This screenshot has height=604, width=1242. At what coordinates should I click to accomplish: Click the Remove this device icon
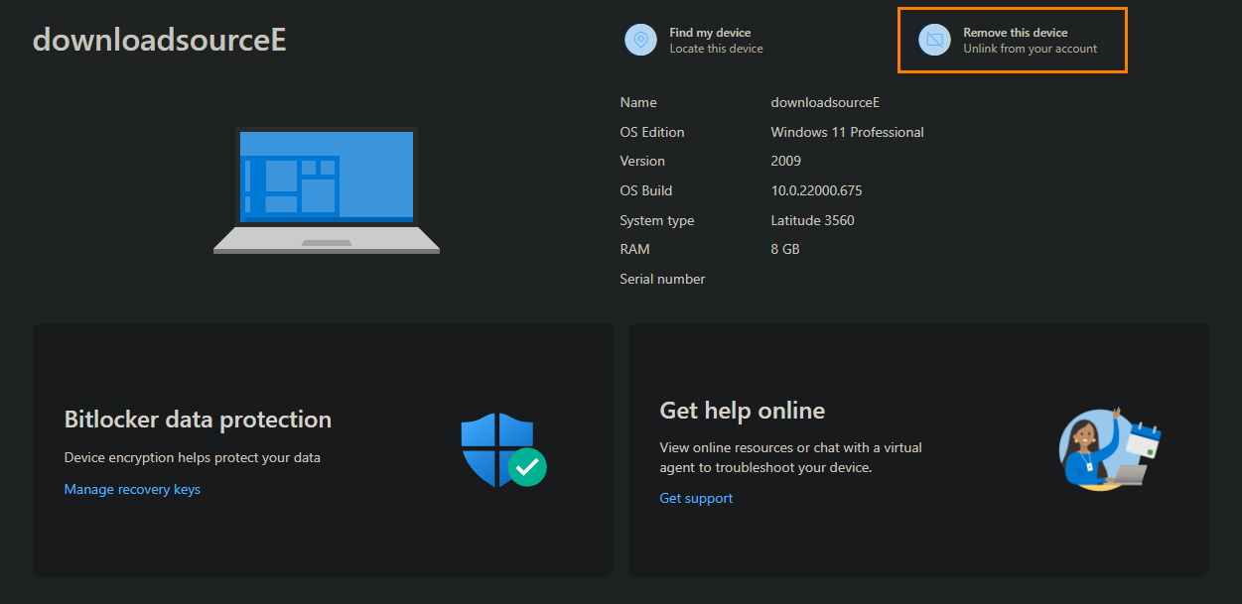pos(934,40)
